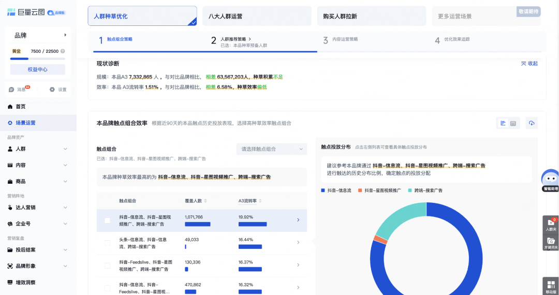Click the underlined A3流转率 link in 现状诊断
Viewport: 559px width, 295px height.
point(133,87)
